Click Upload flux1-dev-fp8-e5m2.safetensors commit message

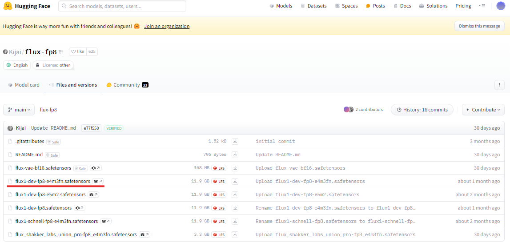307,194
